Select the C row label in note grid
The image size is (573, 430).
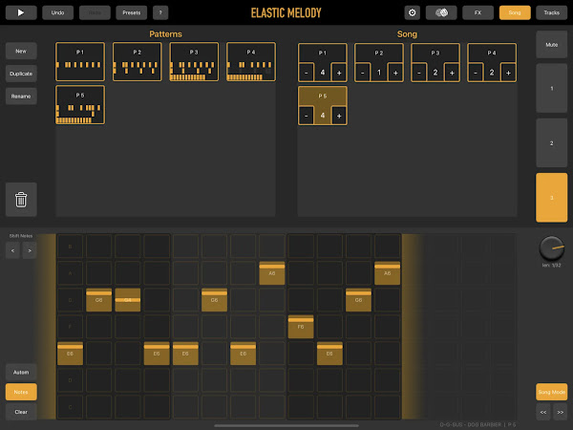pyautogui.click(x=70, y=407)
